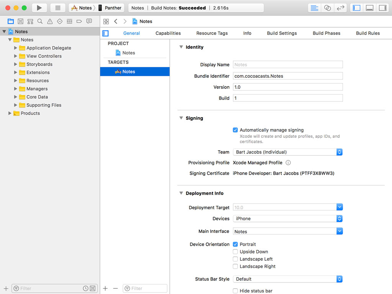
Task: Switch to the Capabilities tab
Action: 168,33
